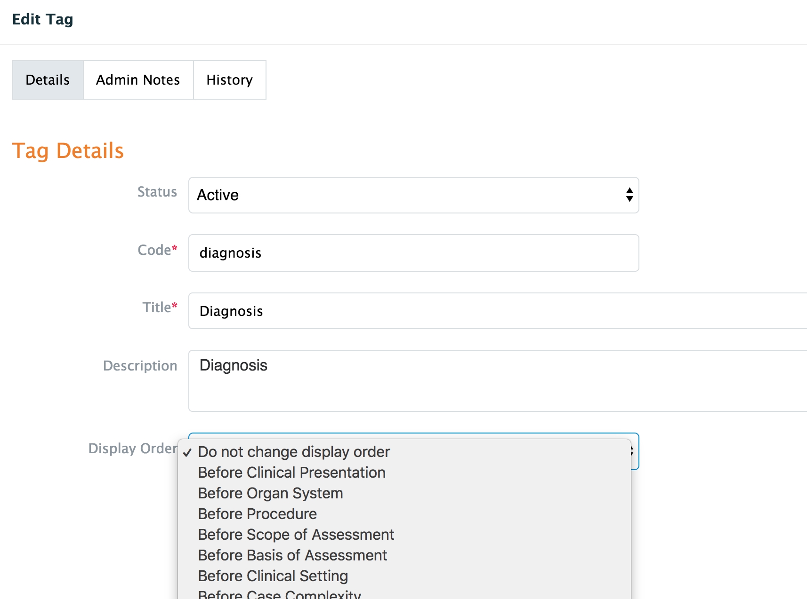The width and height of the screenshot is (807, 599).
Task: Choose 'Before Clinical Presentation' option
Action: click(x=291, y=473)
